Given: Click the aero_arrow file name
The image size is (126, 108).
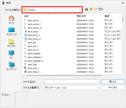Looking at the screenshot, I should click(33, 21).
